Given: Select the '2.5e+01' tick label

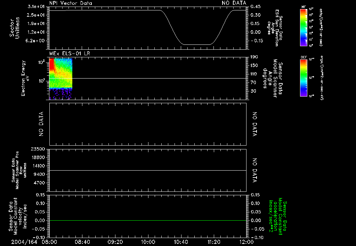Looking at the screenshot, I should [x=36, y=15].
